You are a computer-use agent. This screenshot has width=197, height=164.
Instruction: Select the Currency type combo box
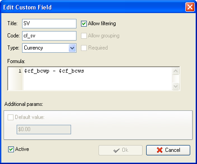click(49, 48)
